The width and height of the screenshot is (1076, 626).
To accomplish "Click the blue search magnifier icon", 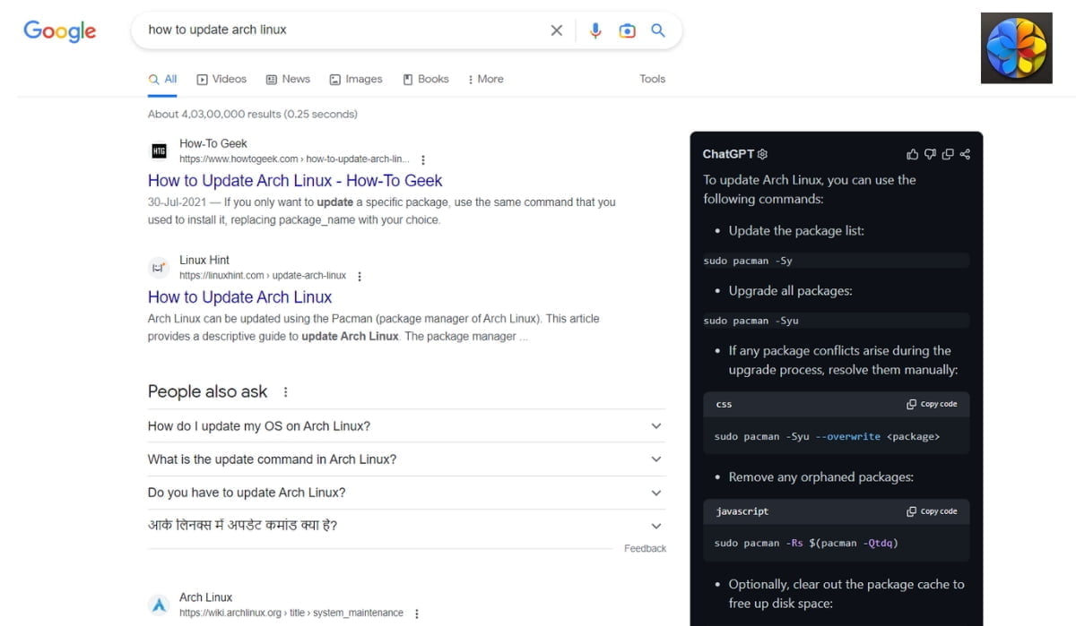I will 658,30.
